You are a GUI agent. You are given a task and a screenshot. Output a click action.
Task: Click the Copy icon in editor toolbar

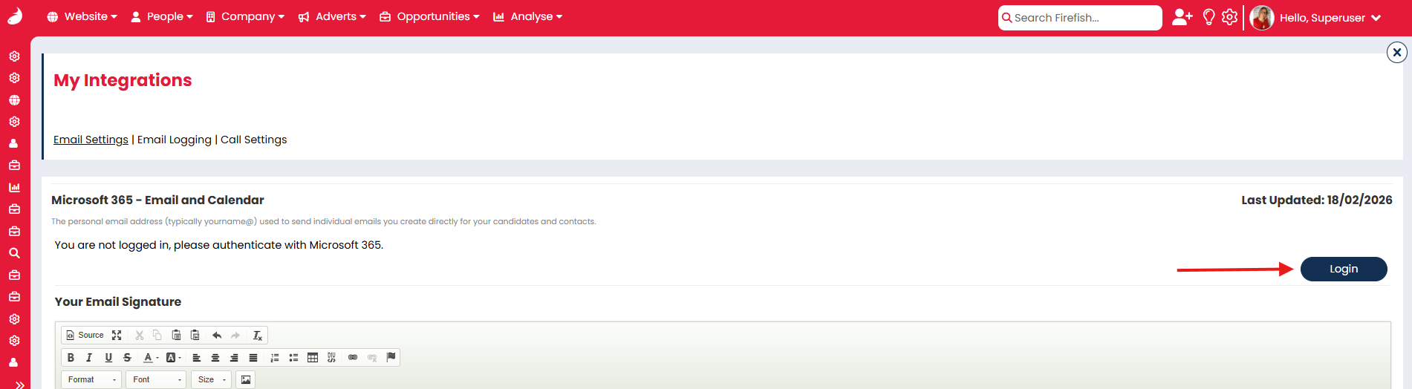[157, 336]
